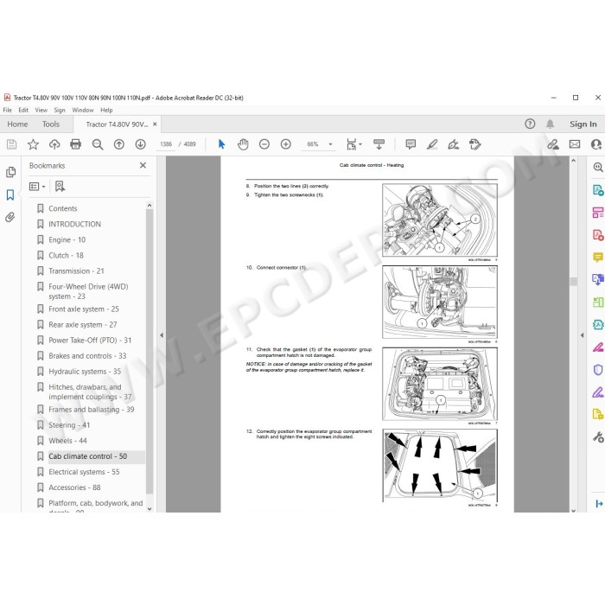Find current bookmark icon
Image resolution: width=605 pixels, height=605 pixels.
pyautogui.click(x=60, y=187)
